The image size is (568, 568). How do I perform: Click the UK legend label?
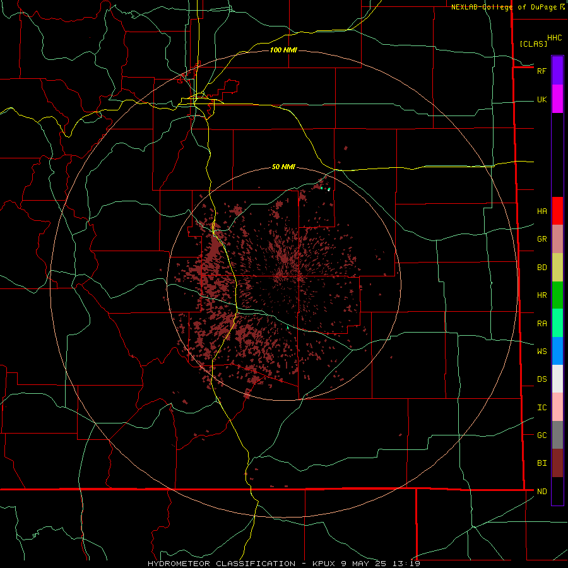[x=541, y=100]
